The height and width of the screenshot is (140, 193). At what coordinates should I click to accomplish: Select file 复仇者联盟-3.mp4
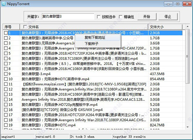(x=36, y=74)
